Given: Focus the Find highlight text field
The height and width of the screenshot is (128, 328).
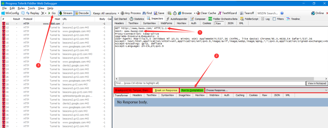Looking at the screenshot, I should [210, 83].
